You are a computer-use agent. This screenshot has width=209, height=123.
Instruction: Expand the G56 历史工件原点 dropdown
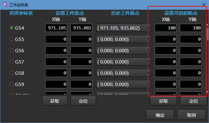[x=123, y=50]
